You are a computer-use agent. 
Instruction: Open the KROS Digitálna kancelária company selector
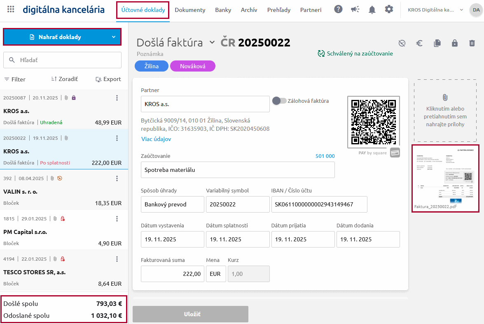click(x=435, y=10)
